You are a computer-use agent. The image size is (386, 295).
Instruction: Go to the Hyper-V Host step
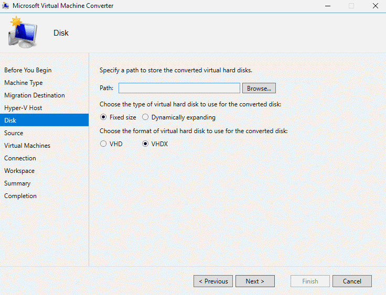[x=23, y=108]
